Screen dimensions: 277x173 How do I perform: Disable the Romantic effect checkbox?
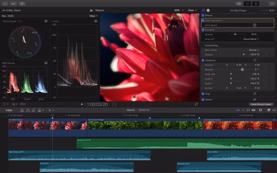pos(203,30)
